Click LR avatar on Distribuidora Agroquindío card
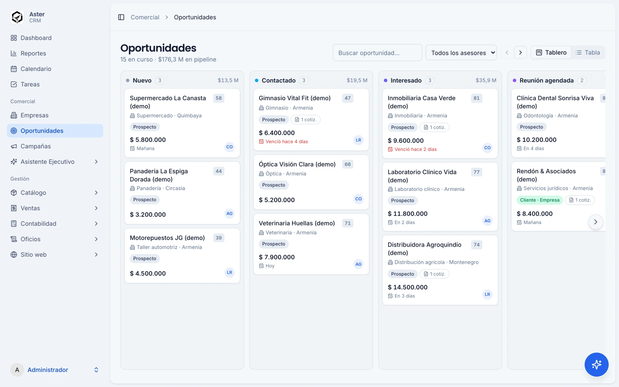The height and width of the screenshot is (387, 619). pyautogui.click(x=487, y=294)
